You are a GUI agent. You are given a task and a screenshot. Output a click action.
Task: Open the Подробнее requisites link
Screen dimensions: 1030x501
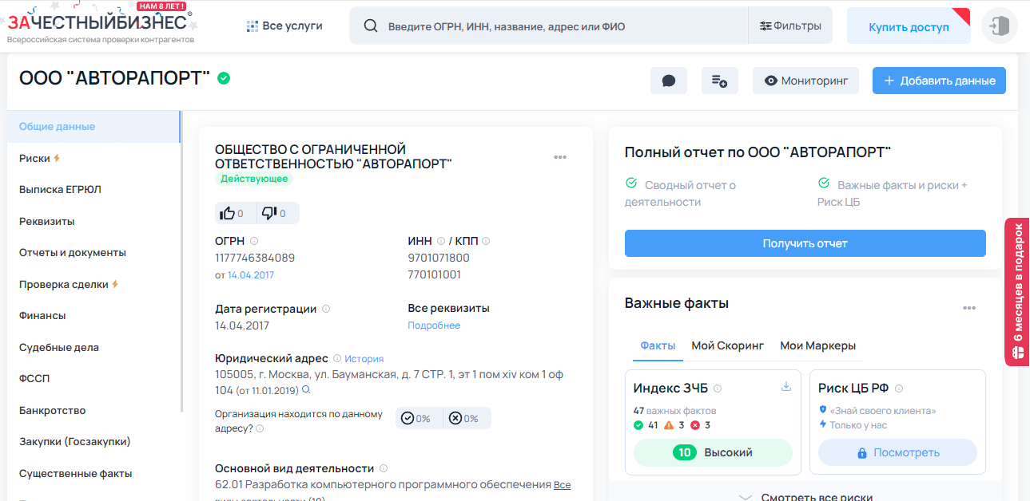pos(434,325)
